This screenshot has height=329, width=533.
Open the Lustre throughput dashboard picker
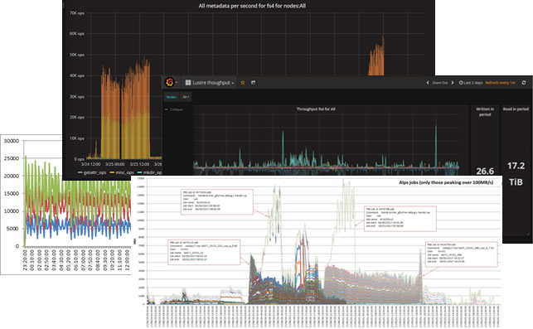coord(210,83)
